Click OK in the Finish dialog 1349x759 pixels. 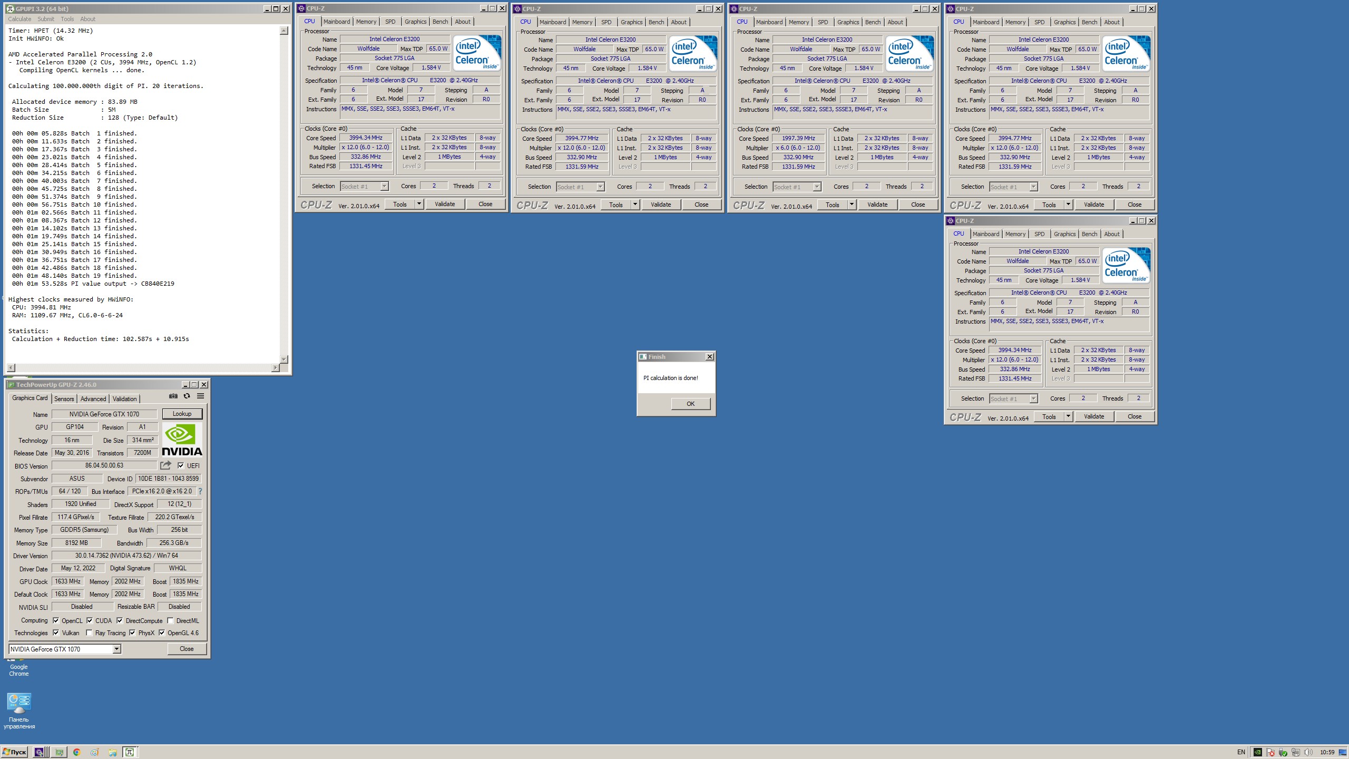click(690, 404)
